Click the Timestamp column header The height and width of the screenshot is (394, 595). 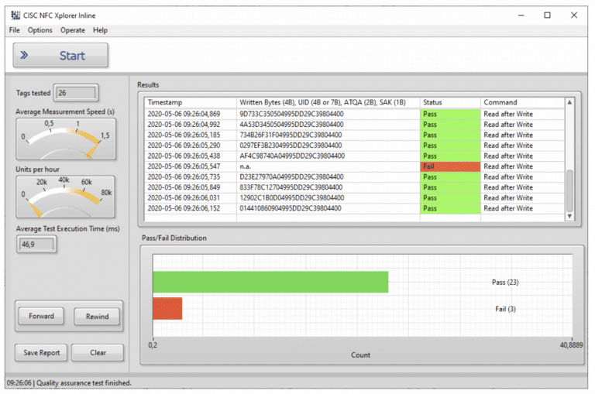(191, 102)
